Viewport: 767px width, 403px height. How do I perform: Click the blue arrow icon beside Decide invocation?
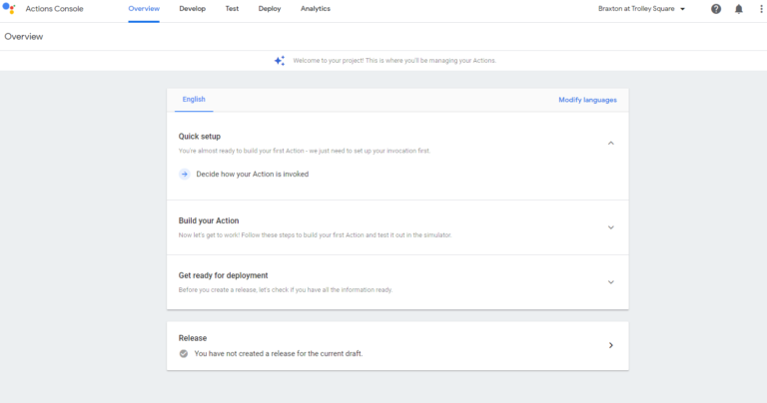click(x=185, y=174)
